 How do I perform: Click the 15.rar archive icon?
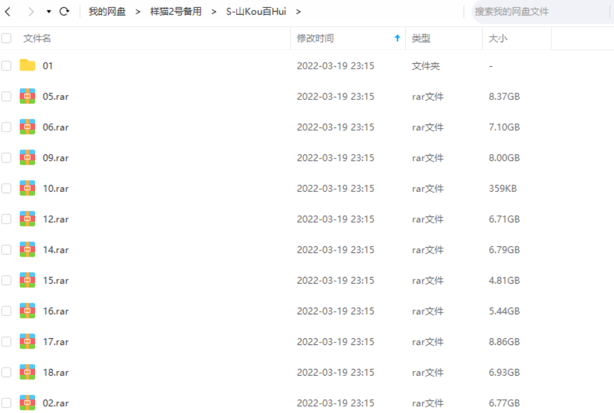[27, 280]
